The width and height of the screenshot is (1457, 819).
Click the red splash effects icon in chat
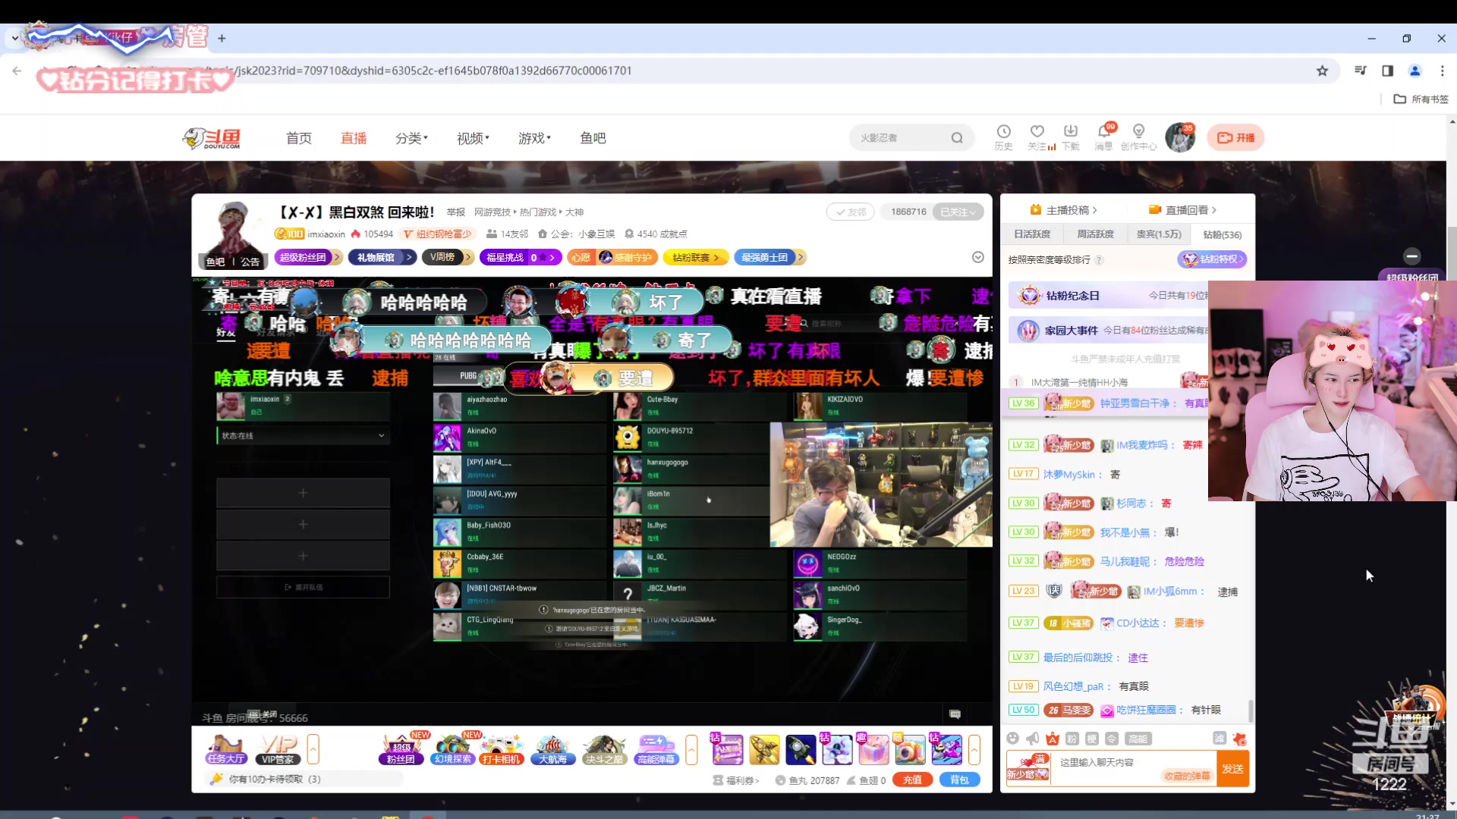tap(1240, 739)
